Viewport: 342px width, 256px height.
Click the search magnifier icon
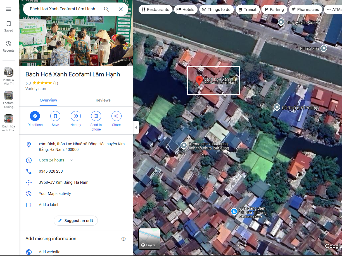106,9
